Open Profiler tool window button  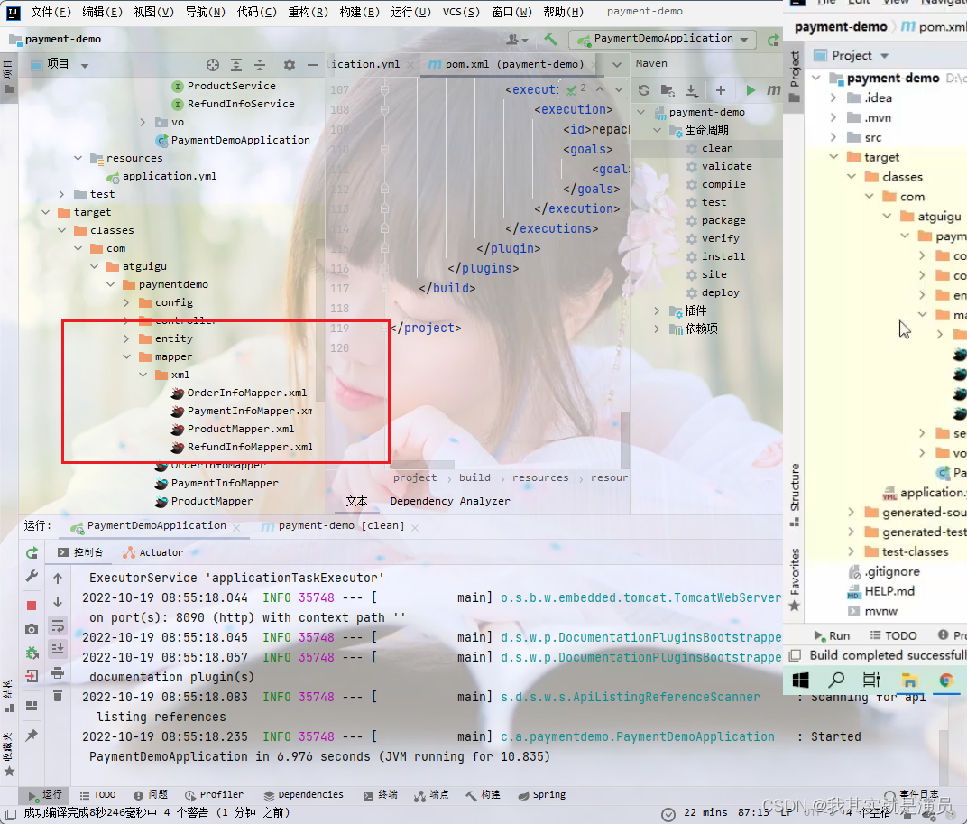pos(214,795)
